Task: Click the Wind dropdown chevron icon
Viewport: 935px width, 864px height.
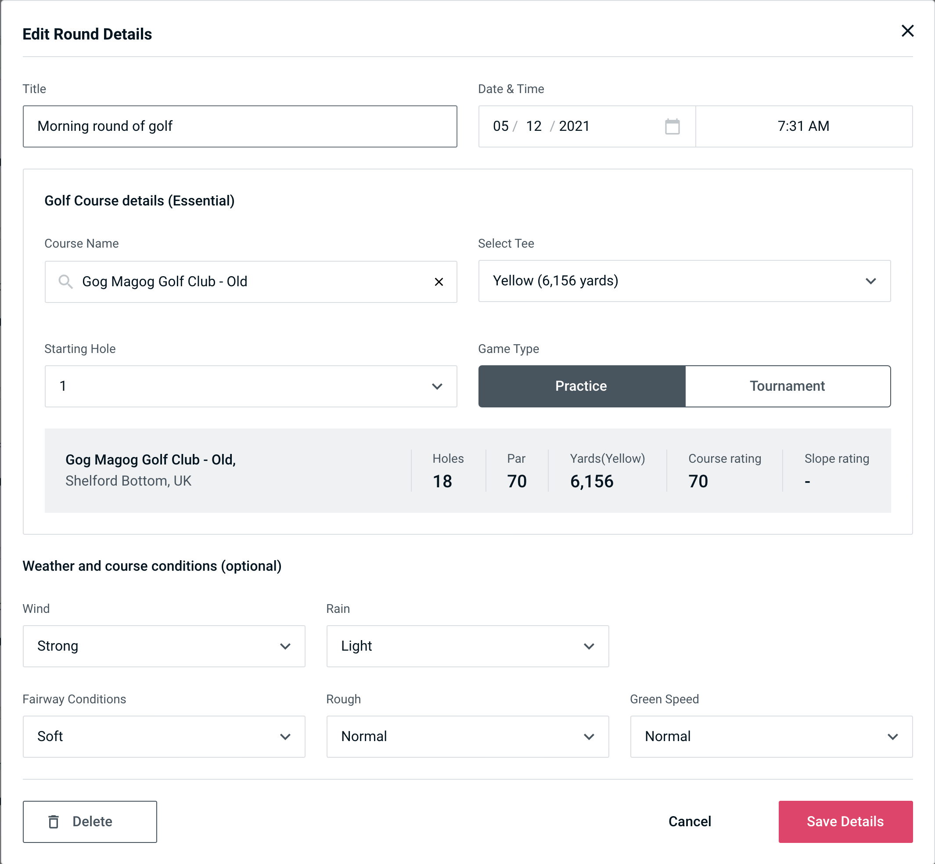Action: point(286,647)
